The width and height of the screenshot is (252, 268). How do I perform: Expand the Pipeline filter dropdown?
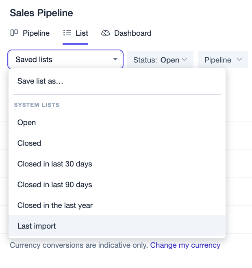tap(223, 60)
